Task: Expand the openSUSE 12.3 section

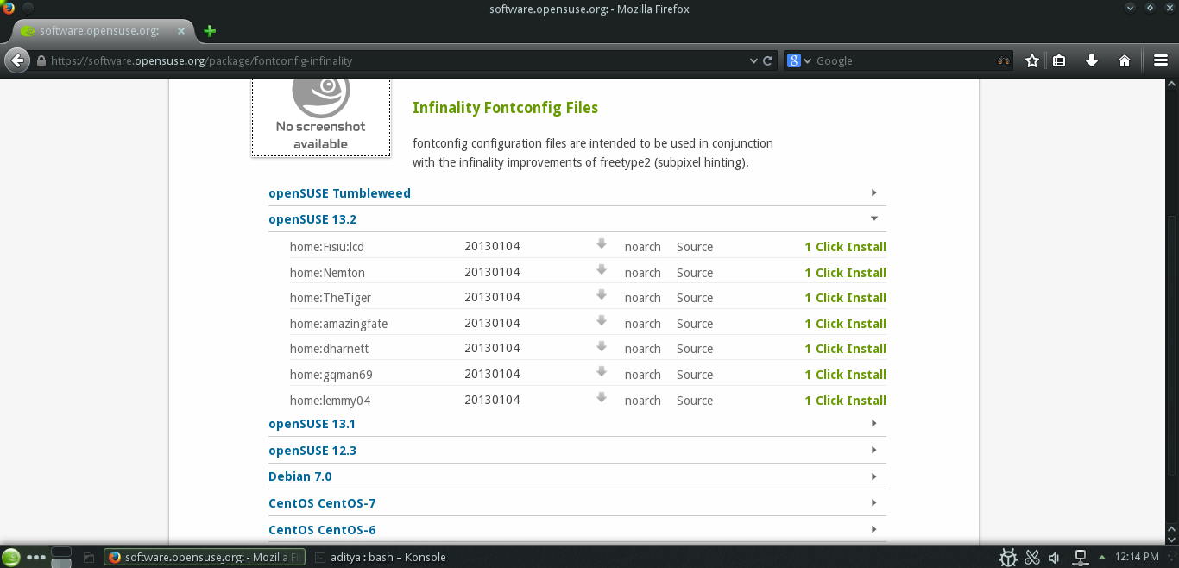Action: pyautogui.click(x=577, y=451)
